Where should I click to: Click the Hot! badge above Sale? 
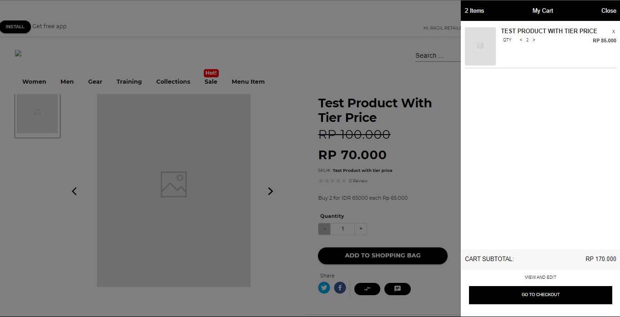211,73
